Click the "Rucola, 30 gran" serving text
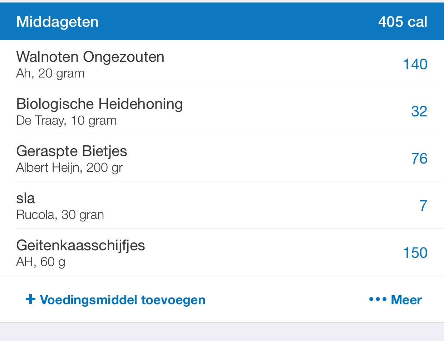 (60, 215)
